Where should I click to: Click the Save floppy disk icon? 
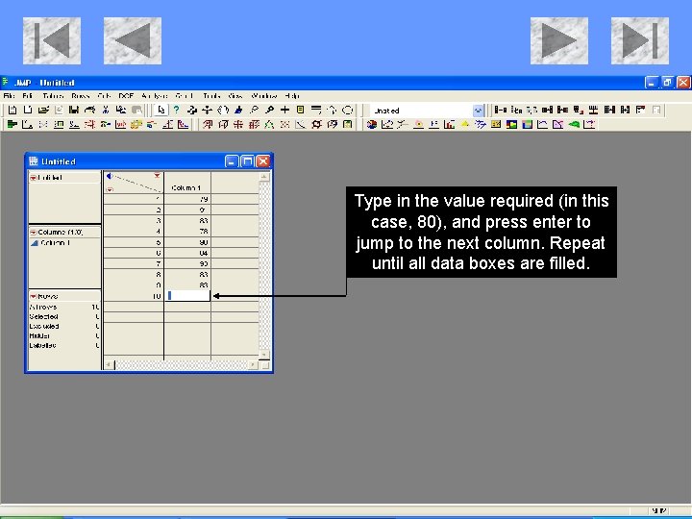[x=74, y=110]
